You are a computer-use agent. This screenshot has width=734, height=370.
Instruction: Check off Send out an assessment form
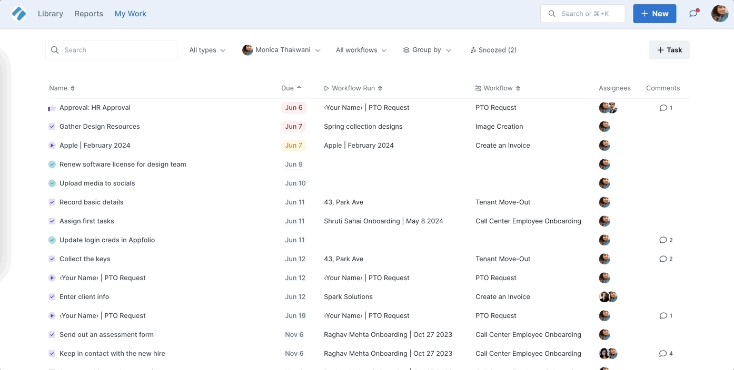coord(52,335)
